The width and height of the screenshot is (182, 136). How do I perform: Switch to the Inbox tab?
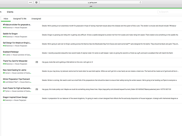(6, 19)
